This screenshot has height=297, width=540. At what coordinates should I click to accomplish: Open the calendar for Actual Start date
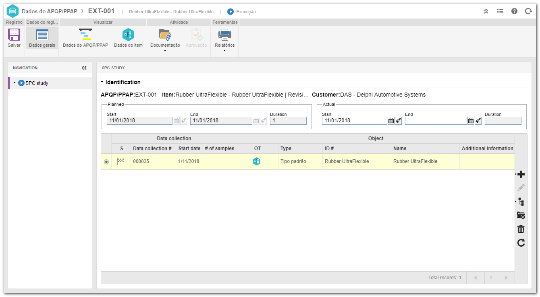click(391, 121)
